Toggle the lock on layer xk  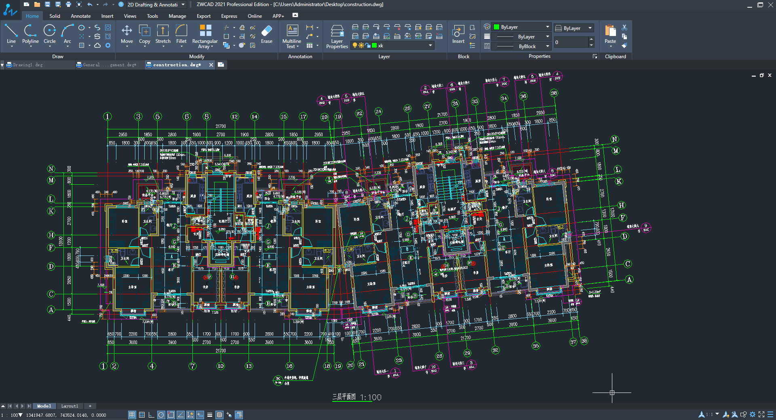pos(368,45)
